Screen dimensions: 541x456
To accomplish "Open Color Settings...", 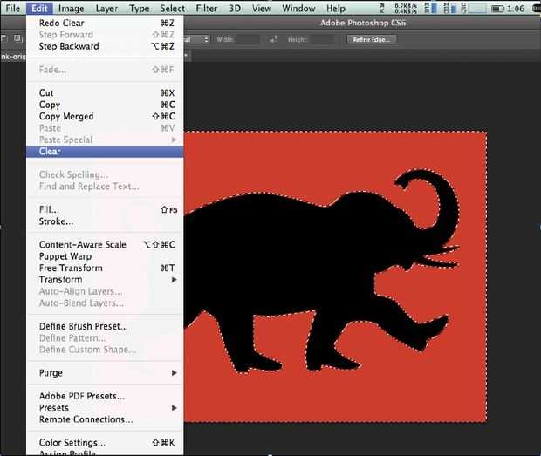I will pyautogui.click(x=105, y=443).
